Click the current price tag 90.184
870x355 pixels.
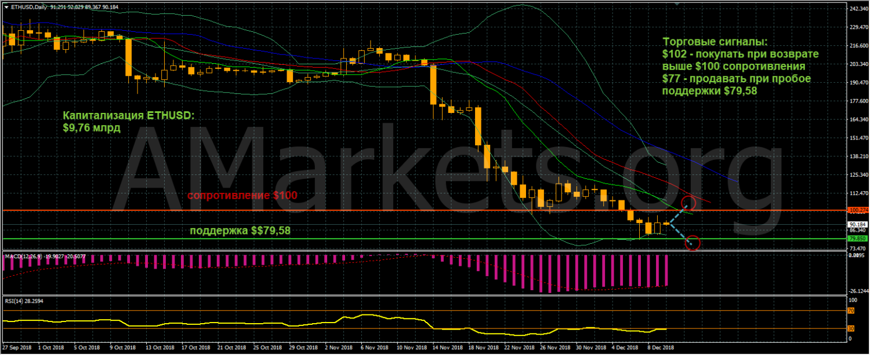857,225
